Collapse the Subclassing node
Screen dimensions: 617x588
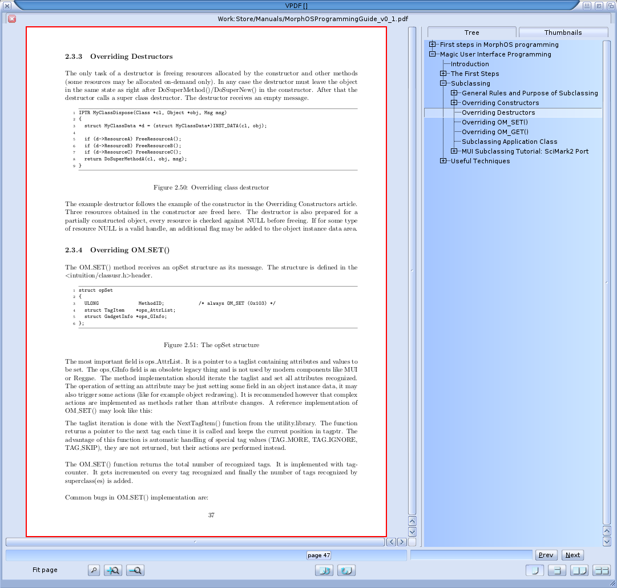[x=443, y=83]
